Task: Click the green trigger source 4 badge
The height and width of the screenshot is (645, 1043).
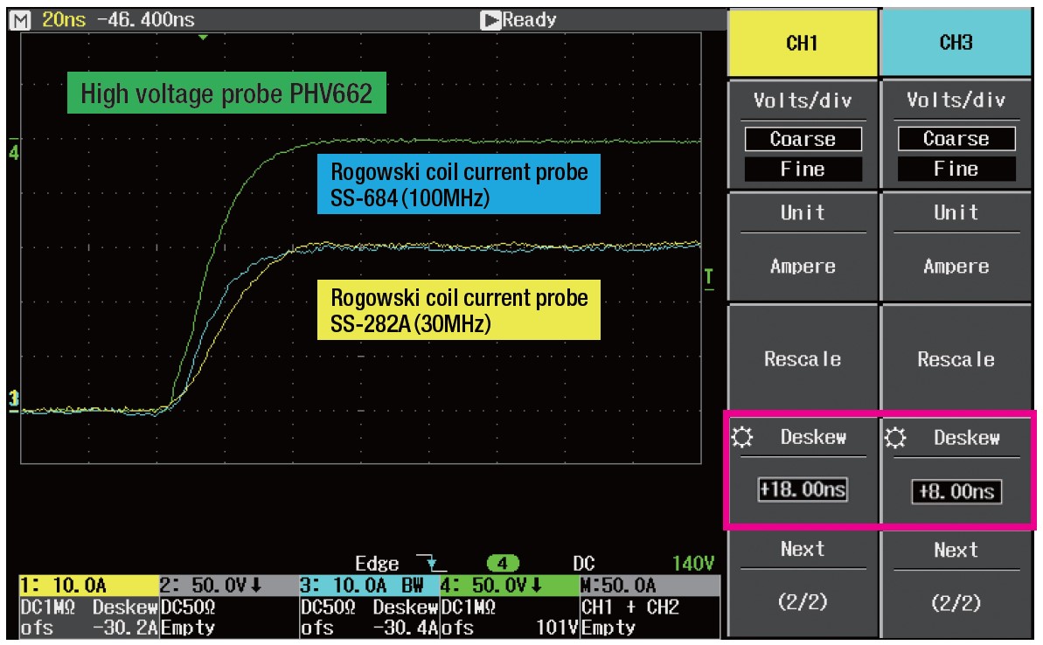Action: 502,564
